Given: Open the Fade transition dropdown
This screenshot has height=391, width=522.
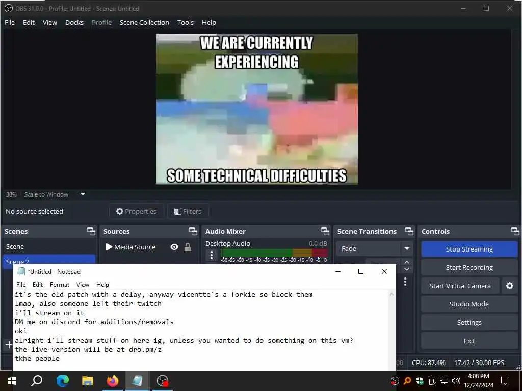Looking at the screenshot, I should [373, 248].
